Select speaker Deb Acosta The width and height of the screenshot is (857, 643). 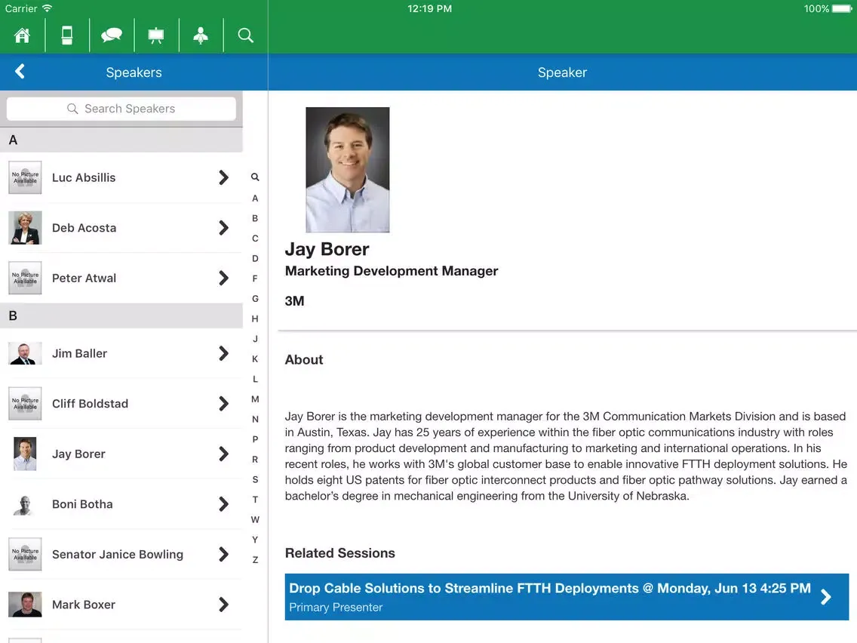121,228
